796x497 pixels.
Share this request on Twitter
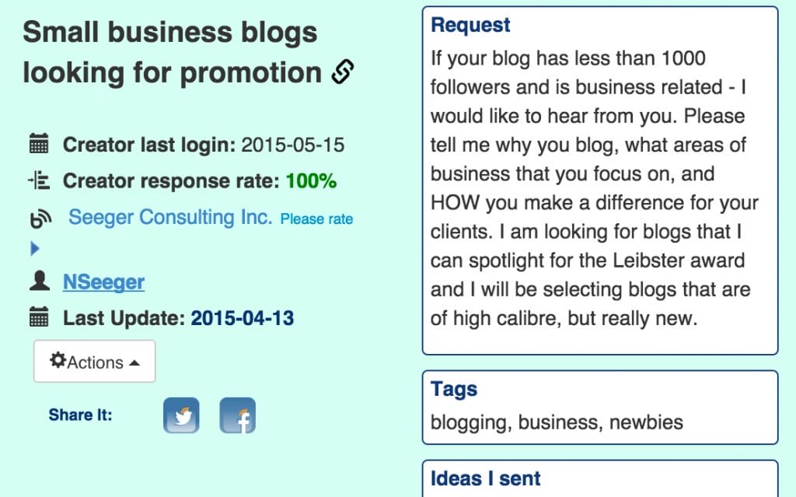coord(181,415)
